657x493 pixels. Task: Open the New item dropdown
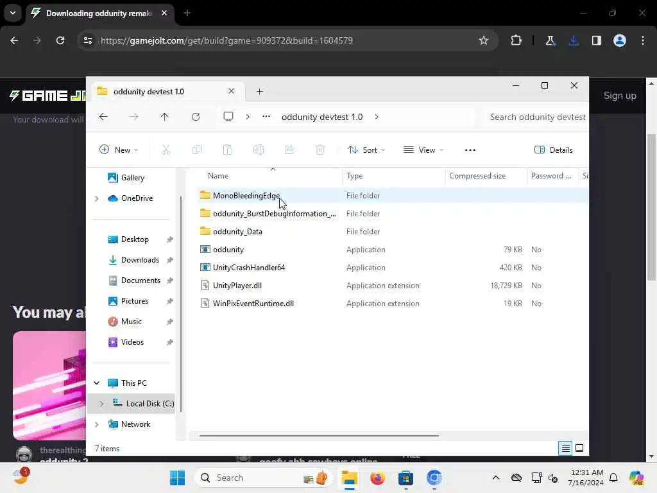[x=119, y=150]
